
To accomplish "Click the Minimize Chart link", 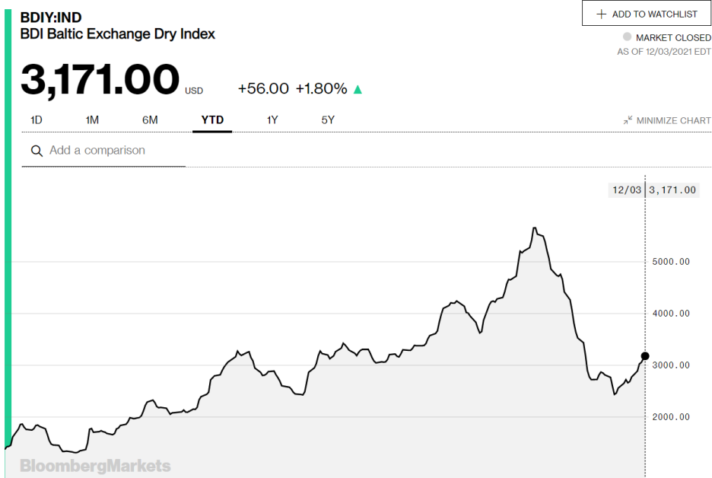I will point(667,120).
